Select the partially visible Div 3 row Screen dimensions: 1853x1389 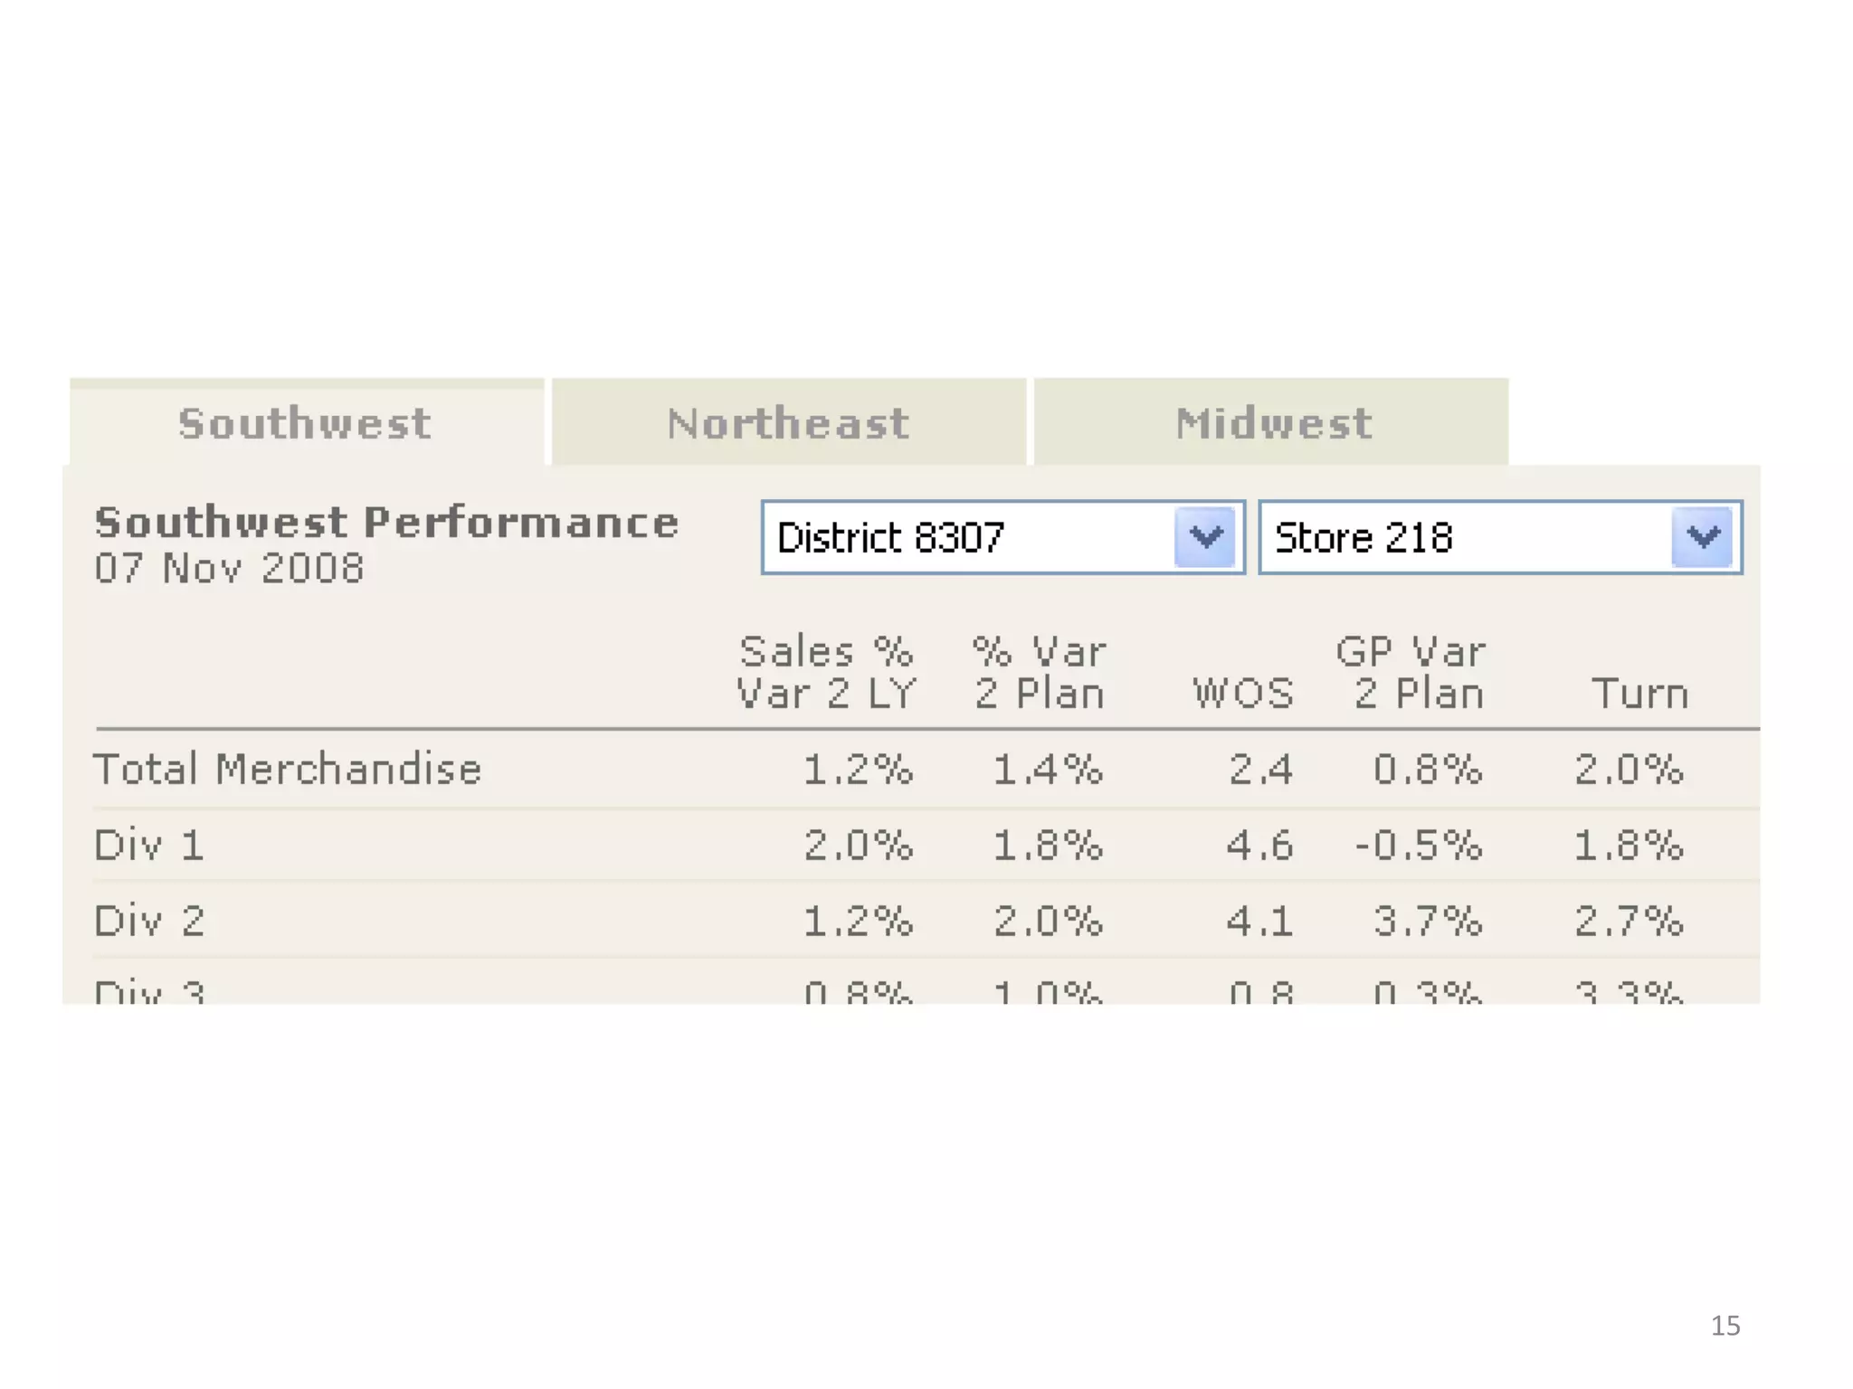149,993
